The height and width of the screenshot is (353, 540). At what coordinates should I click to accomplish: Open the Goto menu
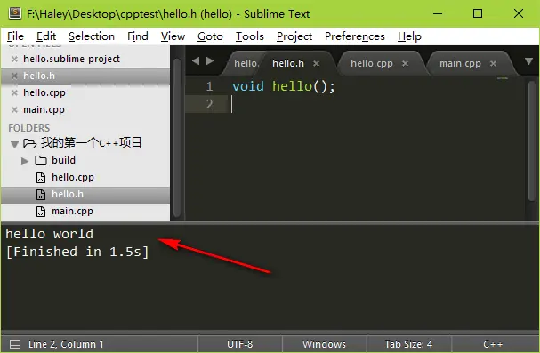point(210,36)
